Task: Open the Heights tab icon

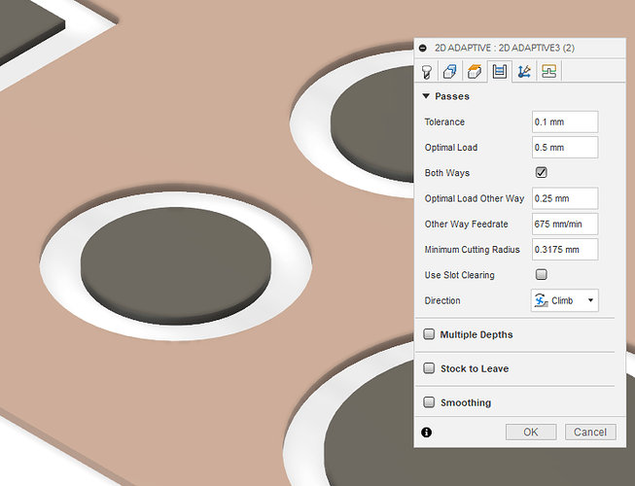Action: [x=476, y=71]
